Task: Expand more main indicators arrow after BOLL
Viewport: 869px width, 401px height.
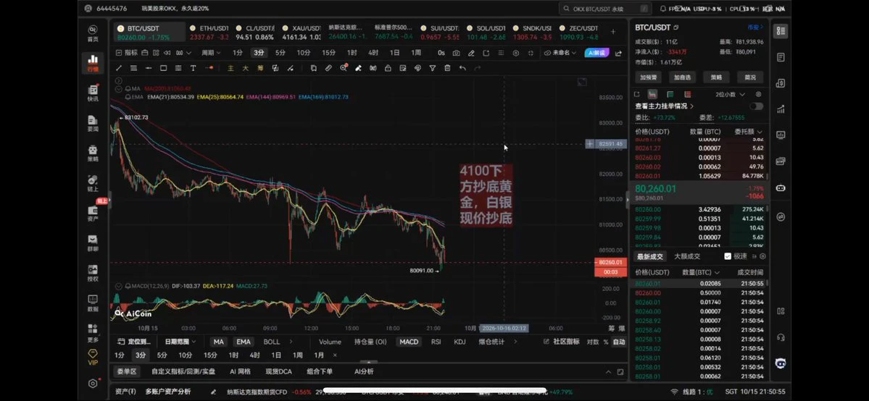Action: point(291,342)
